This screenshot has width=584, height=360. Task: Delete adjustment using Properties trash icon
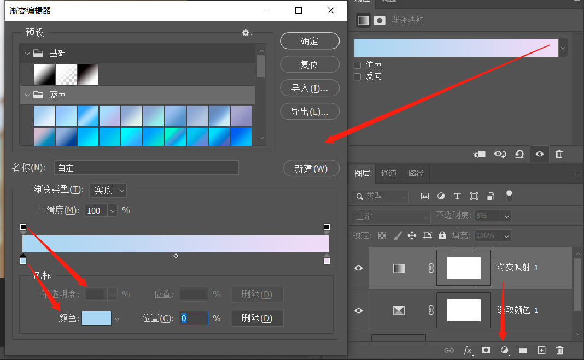(x=559, y=154)
